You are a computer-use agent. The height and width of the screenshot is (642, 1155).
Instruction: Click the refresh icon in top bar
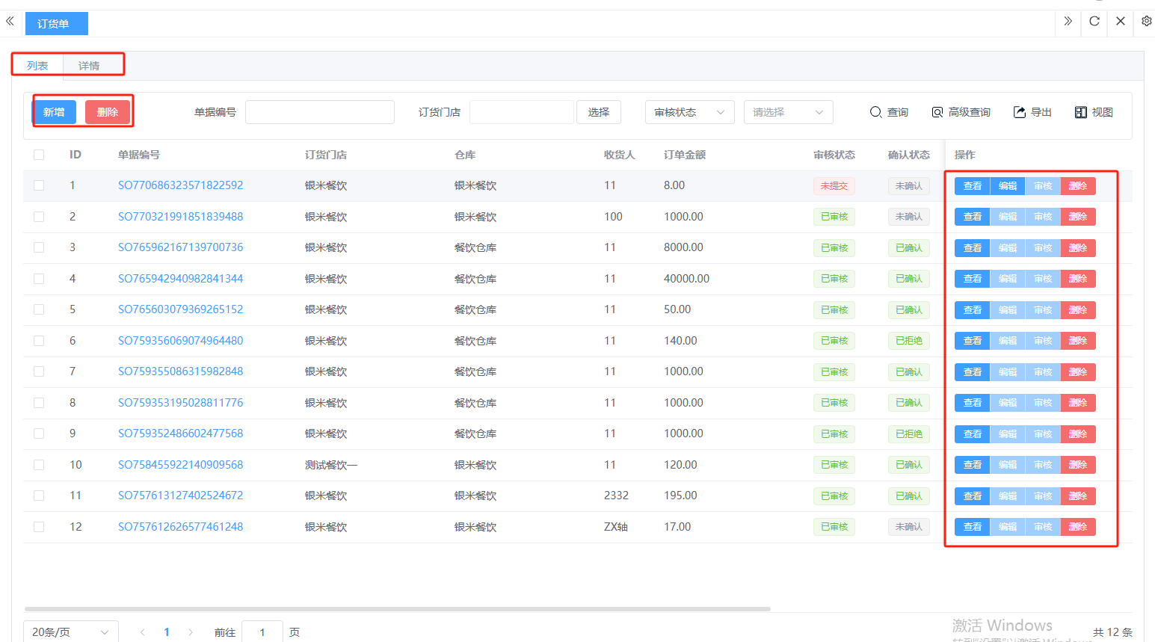click(1094, 21)
